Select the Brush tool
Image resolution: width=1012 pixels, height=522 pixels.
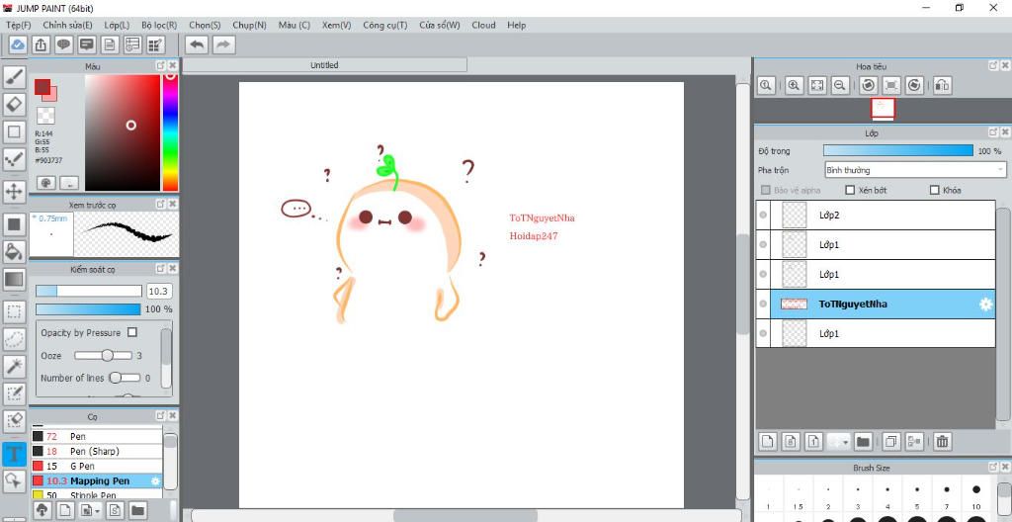[14, 77]
